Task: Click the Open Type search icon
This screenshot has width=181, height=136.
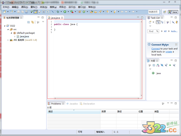Action: click(32, 12)
